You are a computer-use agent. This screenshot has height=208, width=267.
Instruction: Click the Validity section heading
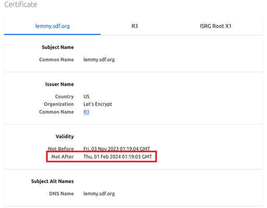[x=65, y=137]
